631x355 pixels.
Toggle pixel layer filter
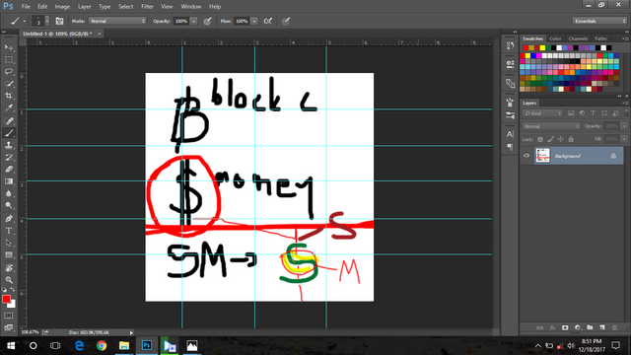[x=571, y=113]
